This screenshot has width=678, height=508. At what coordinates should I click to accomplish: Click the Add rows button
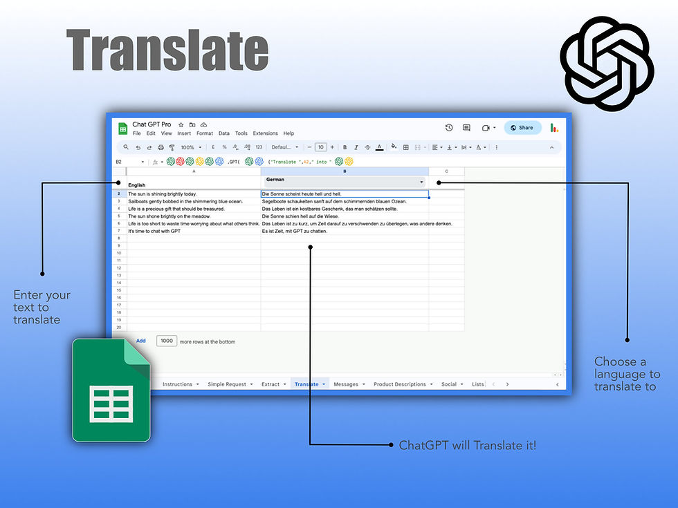141,341
